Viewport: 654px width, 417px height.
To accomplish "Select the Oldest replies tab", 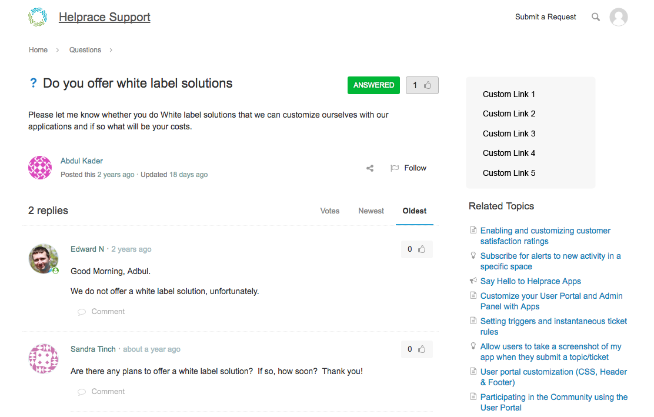I will click(x=415, y=211).
